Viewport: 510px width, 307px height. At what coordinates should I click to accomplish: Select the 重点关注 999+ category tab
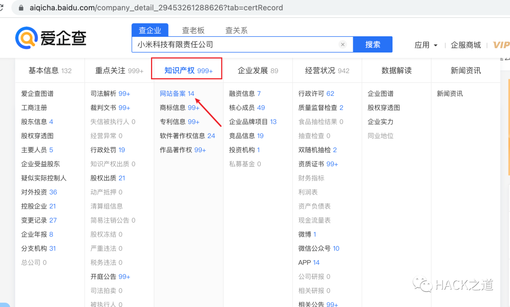pyautogui.click(x=119, y=70)
